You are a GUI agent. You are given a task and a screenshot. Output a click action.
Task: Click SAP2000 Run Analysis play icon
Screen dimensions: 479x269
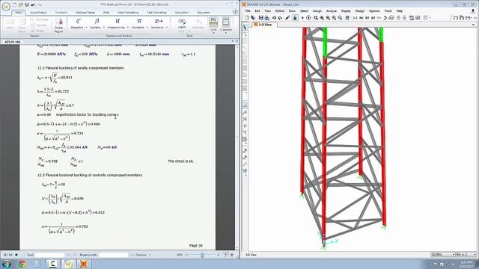pos(302,18)
